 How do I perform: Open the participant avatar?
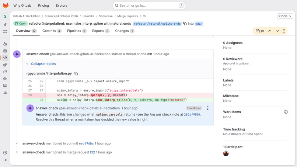(x=226, y=153)
